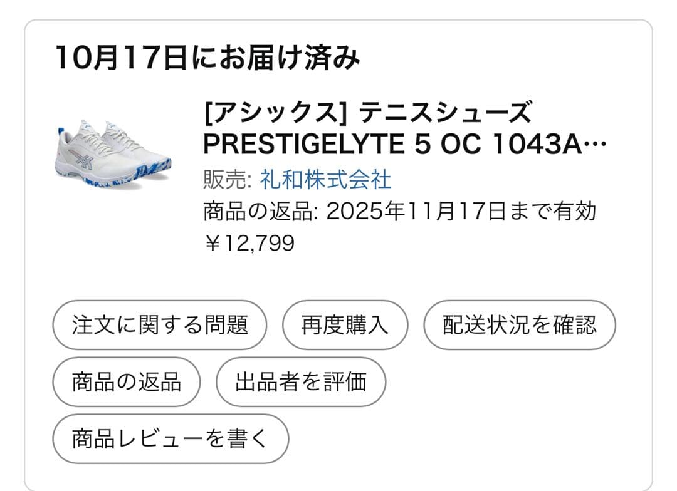Select the 商品の返品 pill in the second row
677x491 pixels.
coord(125,381)
